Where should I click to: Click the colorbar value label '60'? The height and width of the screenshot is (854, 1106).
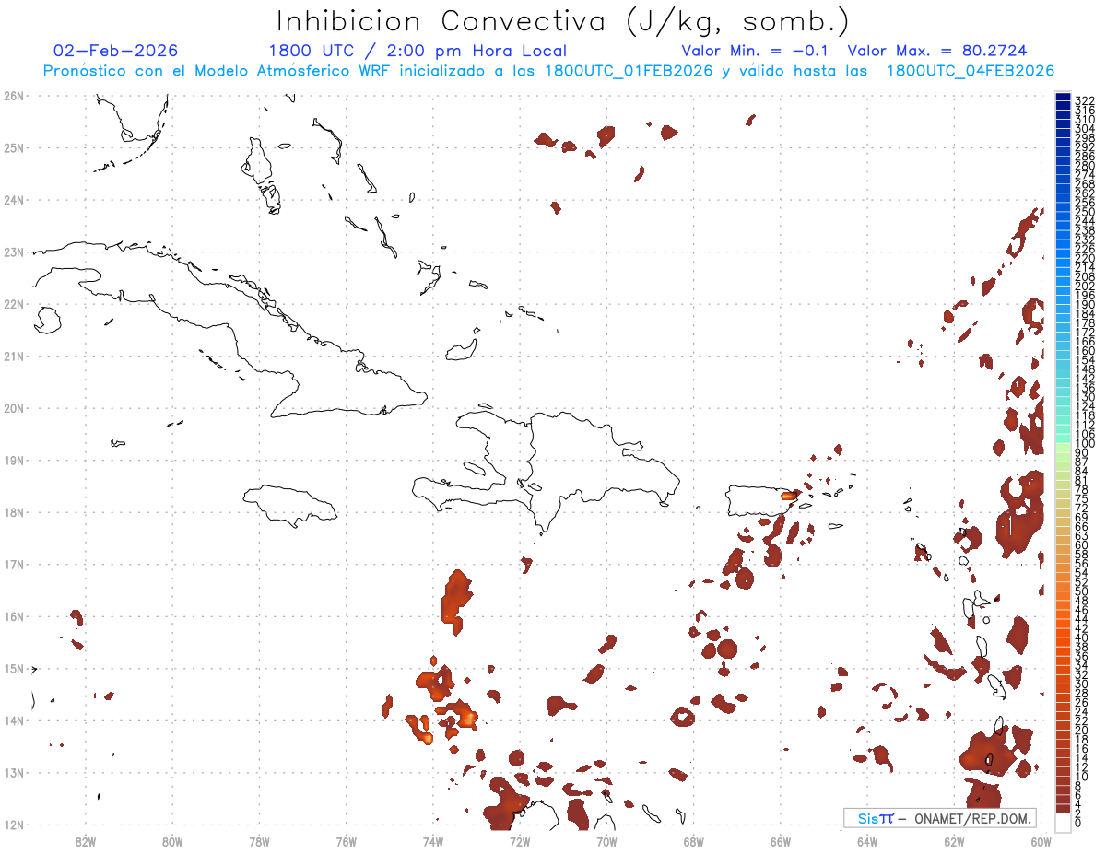click(x=1082, y=544)
